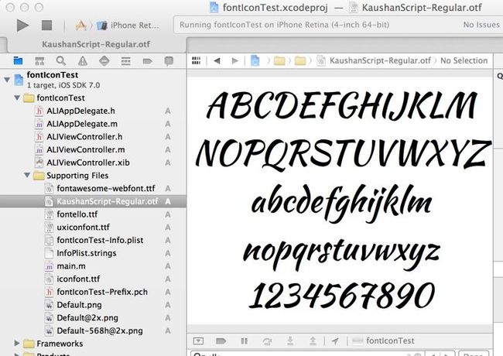The width and height of the screenshot is (503, 356).
Task: Select iconfont.ttf font file
Action: coord(78,279)
